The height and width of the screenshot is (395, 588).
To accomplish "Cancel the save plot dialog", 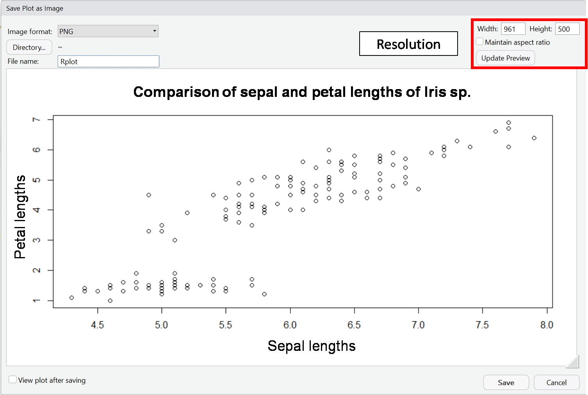I will [x=556, y=382].
